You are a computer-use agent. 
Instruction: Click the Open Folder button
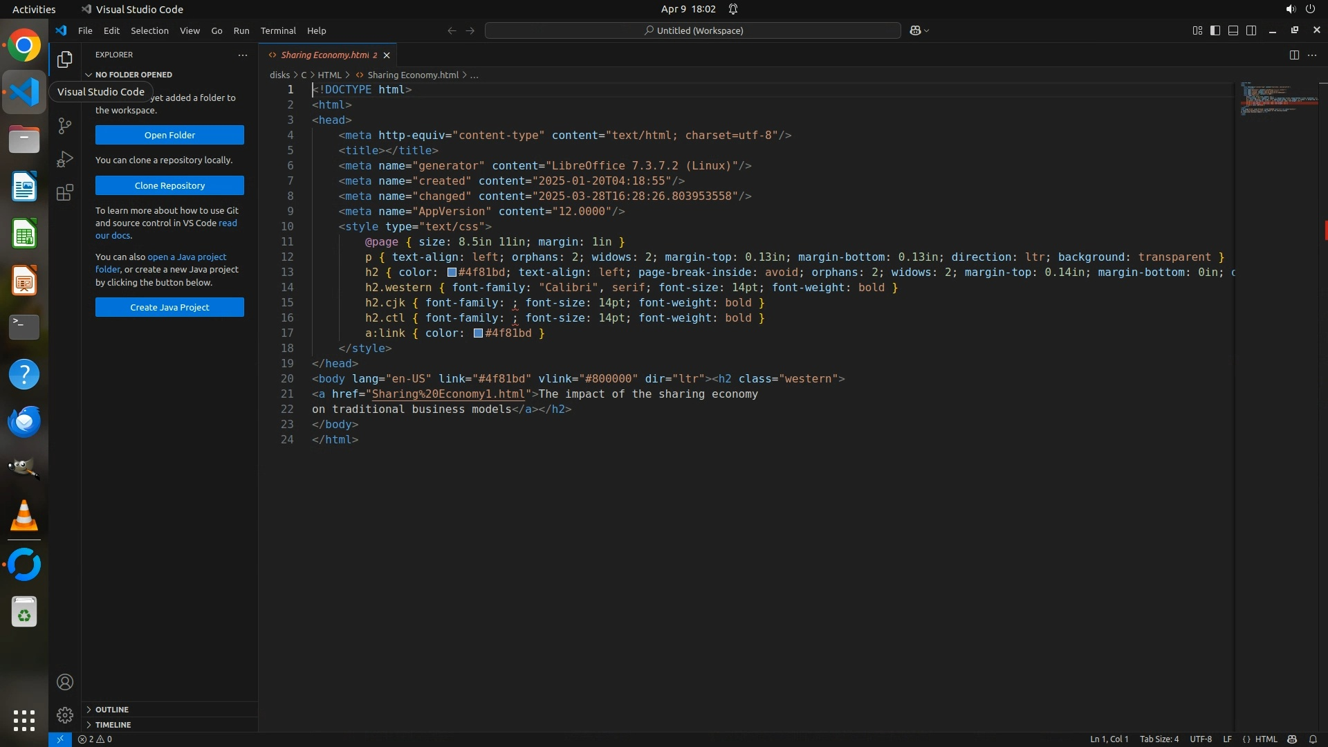tap(169, 135)
